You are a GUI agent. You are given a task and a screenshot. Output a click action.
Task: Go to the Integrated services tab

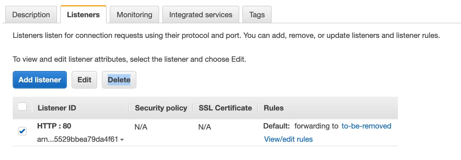(201, 15)
